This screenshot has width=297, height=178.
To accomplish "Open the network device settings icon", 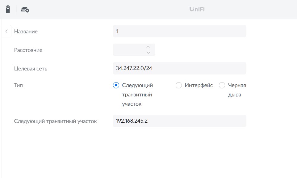I will coord(25,10).
